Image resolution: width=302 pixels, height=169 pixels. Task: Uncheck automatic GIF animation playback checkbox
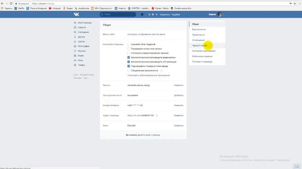tap(128, 62)
